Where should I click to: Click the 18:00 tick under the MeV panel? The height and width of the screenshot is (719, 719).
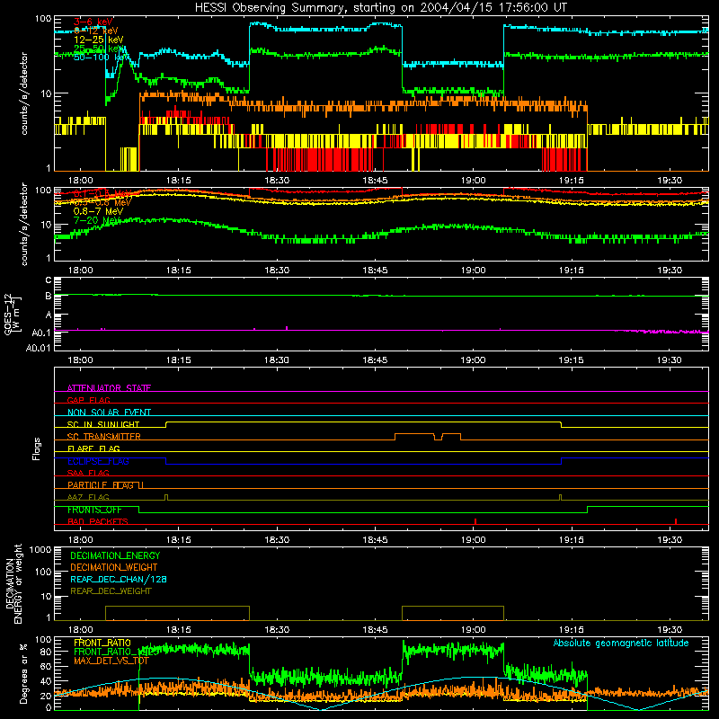pos(80,271)
